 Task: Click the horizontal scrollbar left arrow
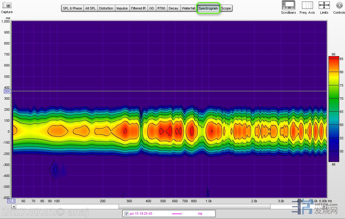tap(14, 207)
